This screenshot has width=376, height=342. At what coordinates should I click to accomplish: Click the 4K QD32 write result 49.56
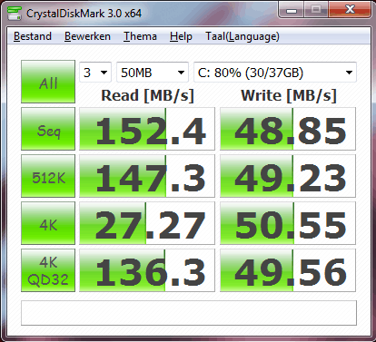click(x=288, y=270)
